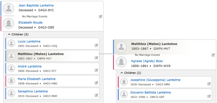This screenshot has width=217, height=103.
Task: Edit Matthieu and Agnese couple relationship
Action: [213, 55]
